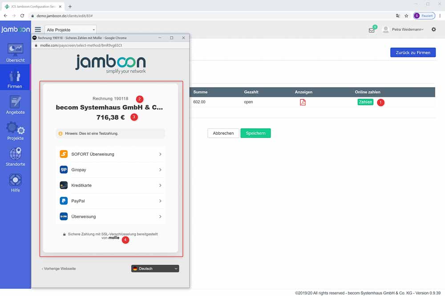Screen dimensions: 445x296
Task: Expand the Giropay chevron
Action: pyautogui.click(x=160, y=169)
